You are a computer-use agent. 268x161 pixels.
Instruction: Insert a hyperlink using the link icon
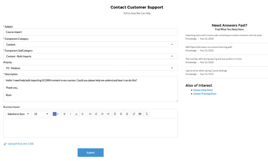[134, 114]
